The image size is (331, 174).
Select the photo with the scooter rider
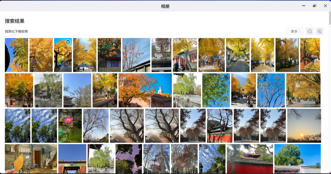point(243,90)
